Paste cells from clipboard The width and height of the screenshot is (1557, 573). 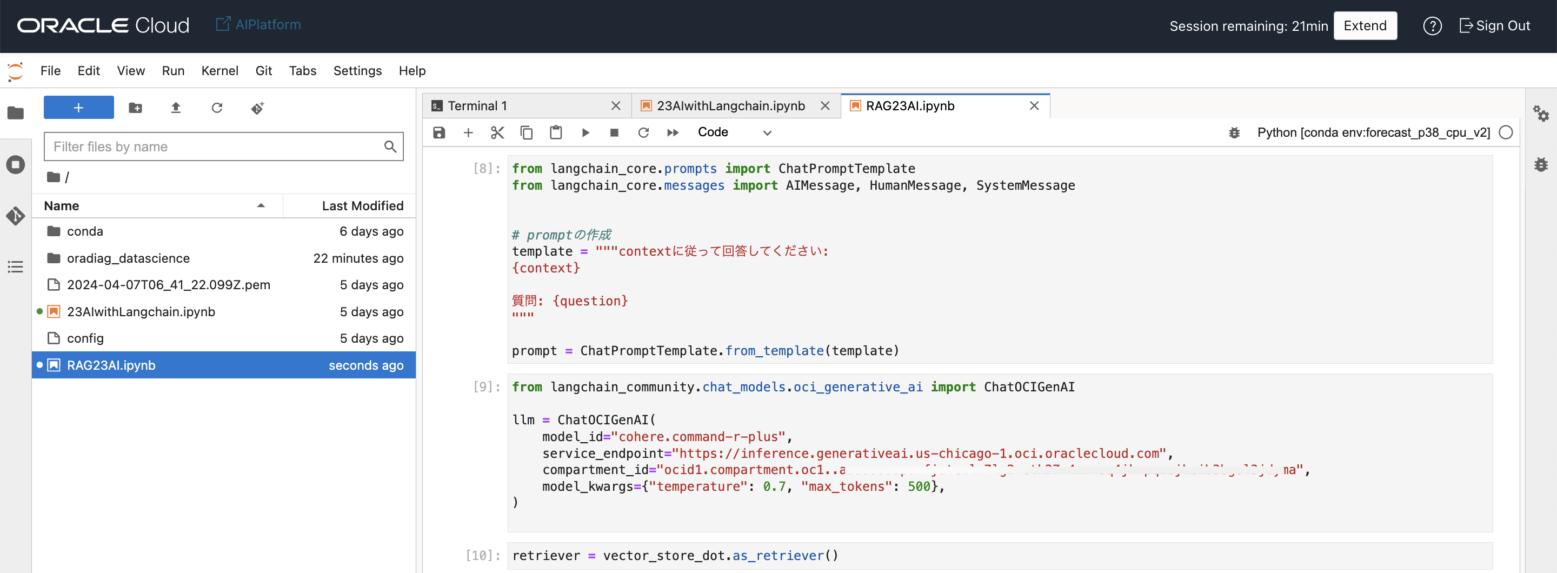pyautogui.click(x=556, y=132)
